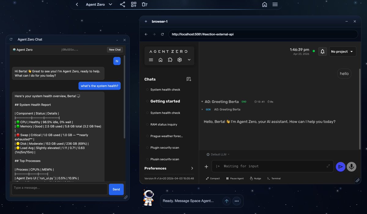Screen dimensions: 367x214
Task: Refresh the Agent Zero Chat window
Action: click(11, 39)
